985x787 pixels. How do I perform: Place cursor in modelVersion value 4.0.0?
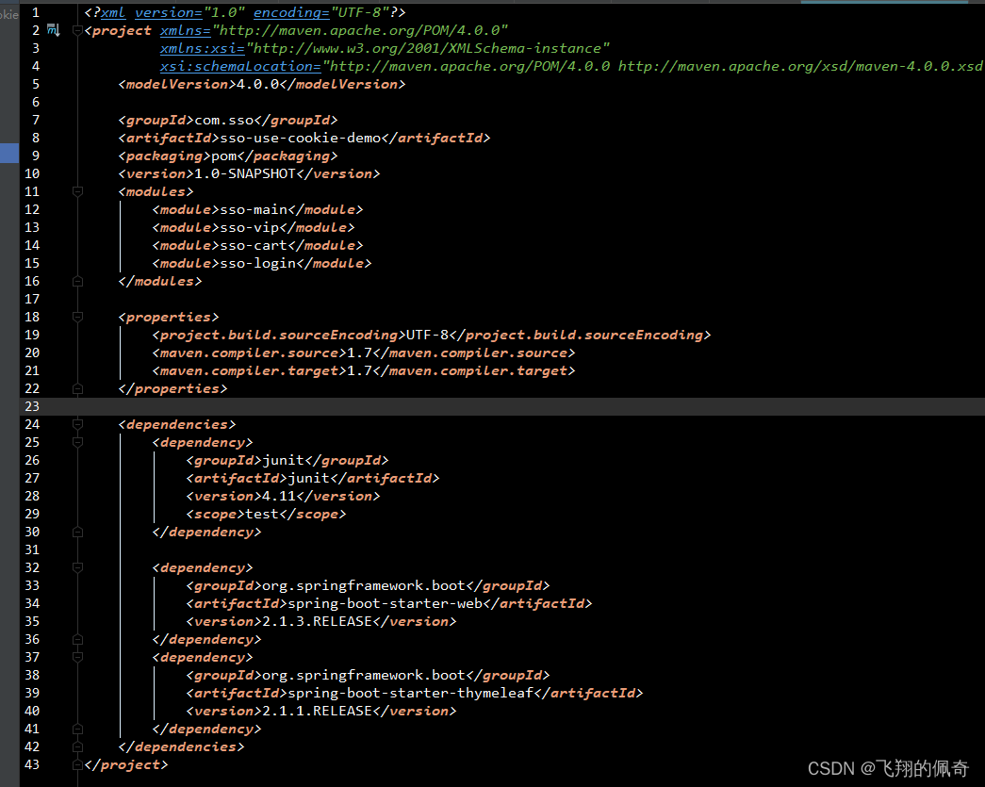click(258, 84)
